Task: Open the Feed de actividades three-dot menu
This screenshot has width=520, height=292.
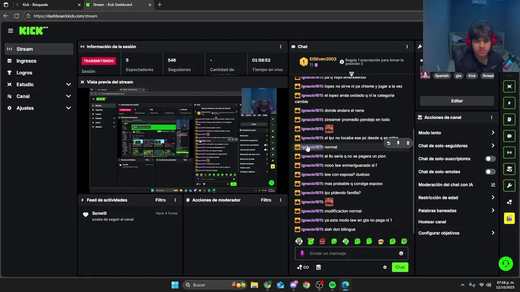Action: pyautogui.click(x=175, y=200)
